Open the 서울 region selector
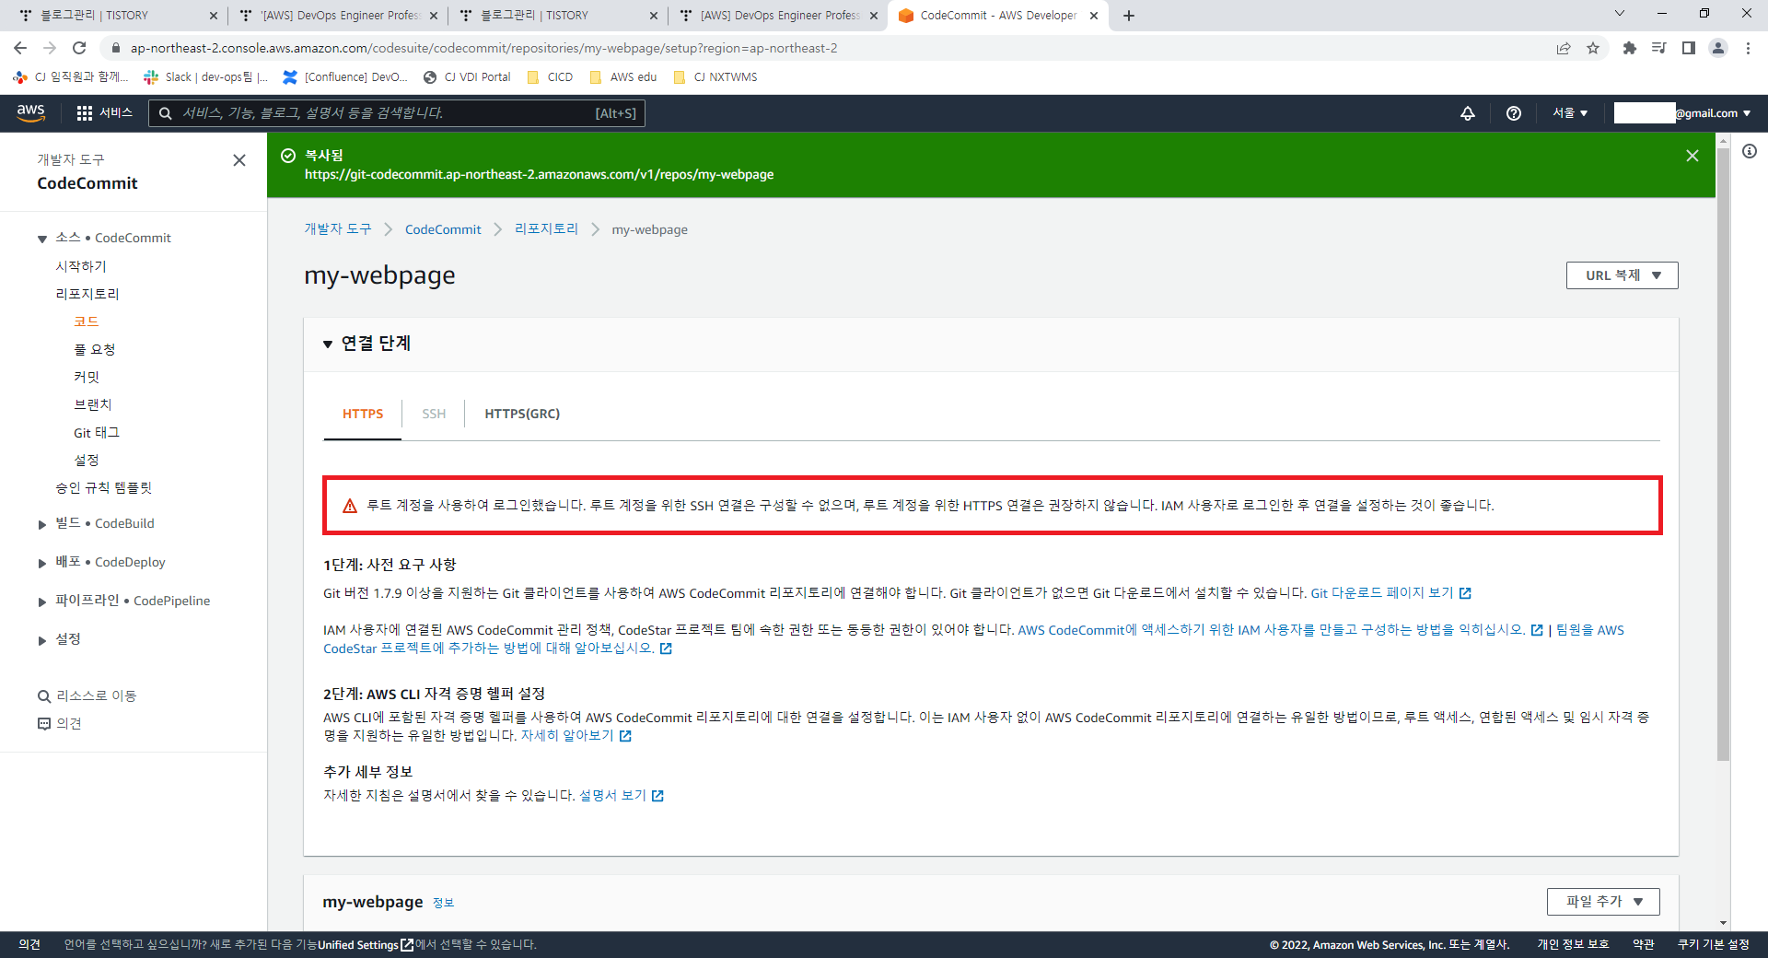This screenshot has width=1768, height=958. click(x=1570, y=113)
